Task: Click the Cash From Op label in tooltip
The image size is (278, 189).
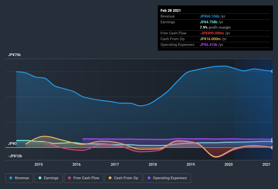Action: (x=172, y=39)
